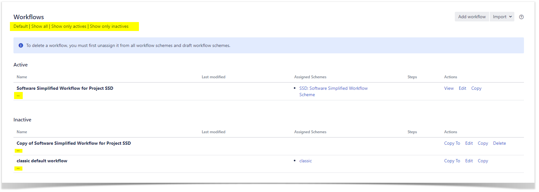Select the Show all filter link
Viewport: 539px width, 192px height.
pyautogui.click(x=39, y=26)
